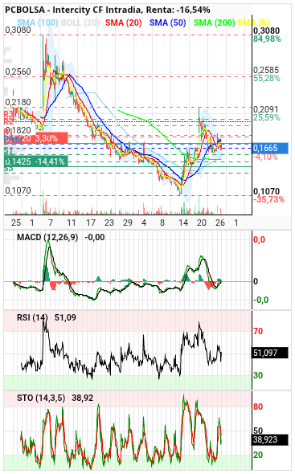Click date 23 on the time axis
Image resolution: width=295 pixels, height=474 pixels.
click(x=109, y=223)
